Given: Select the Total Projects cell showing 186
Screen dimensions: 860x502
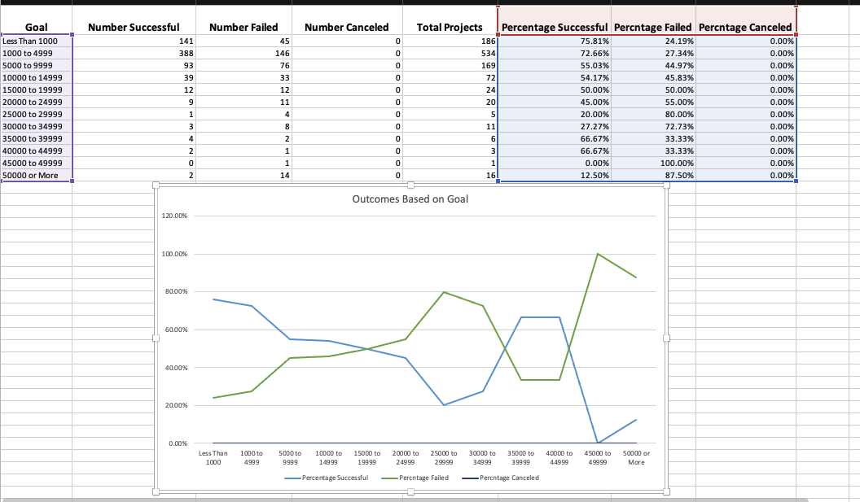Looking at the screenshot, I should click(x=450, y=41).
